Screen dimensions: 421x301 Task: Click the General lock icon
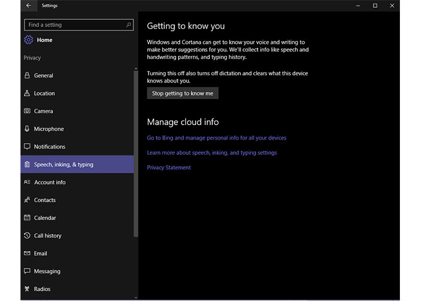click(x=27, y=76)
